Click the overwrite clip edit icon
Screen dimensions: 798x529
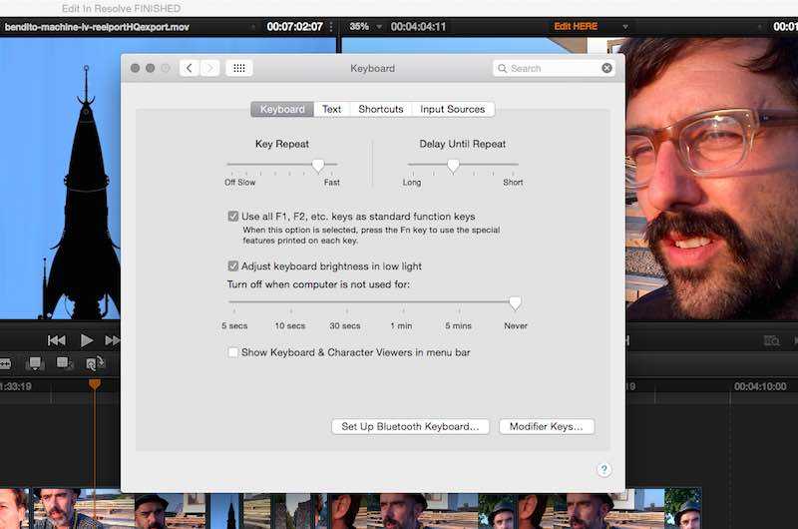64,363
